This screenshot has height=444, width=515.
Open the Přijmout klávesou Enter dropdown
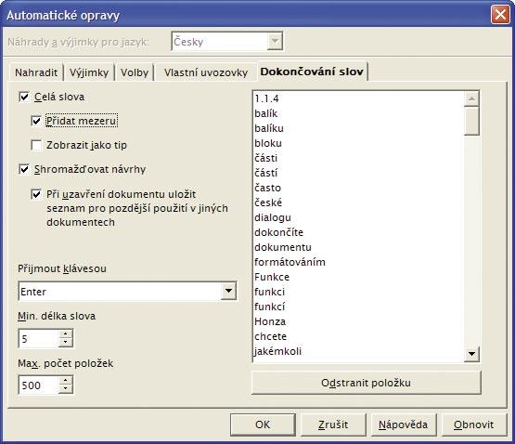(x=228, y=291)
